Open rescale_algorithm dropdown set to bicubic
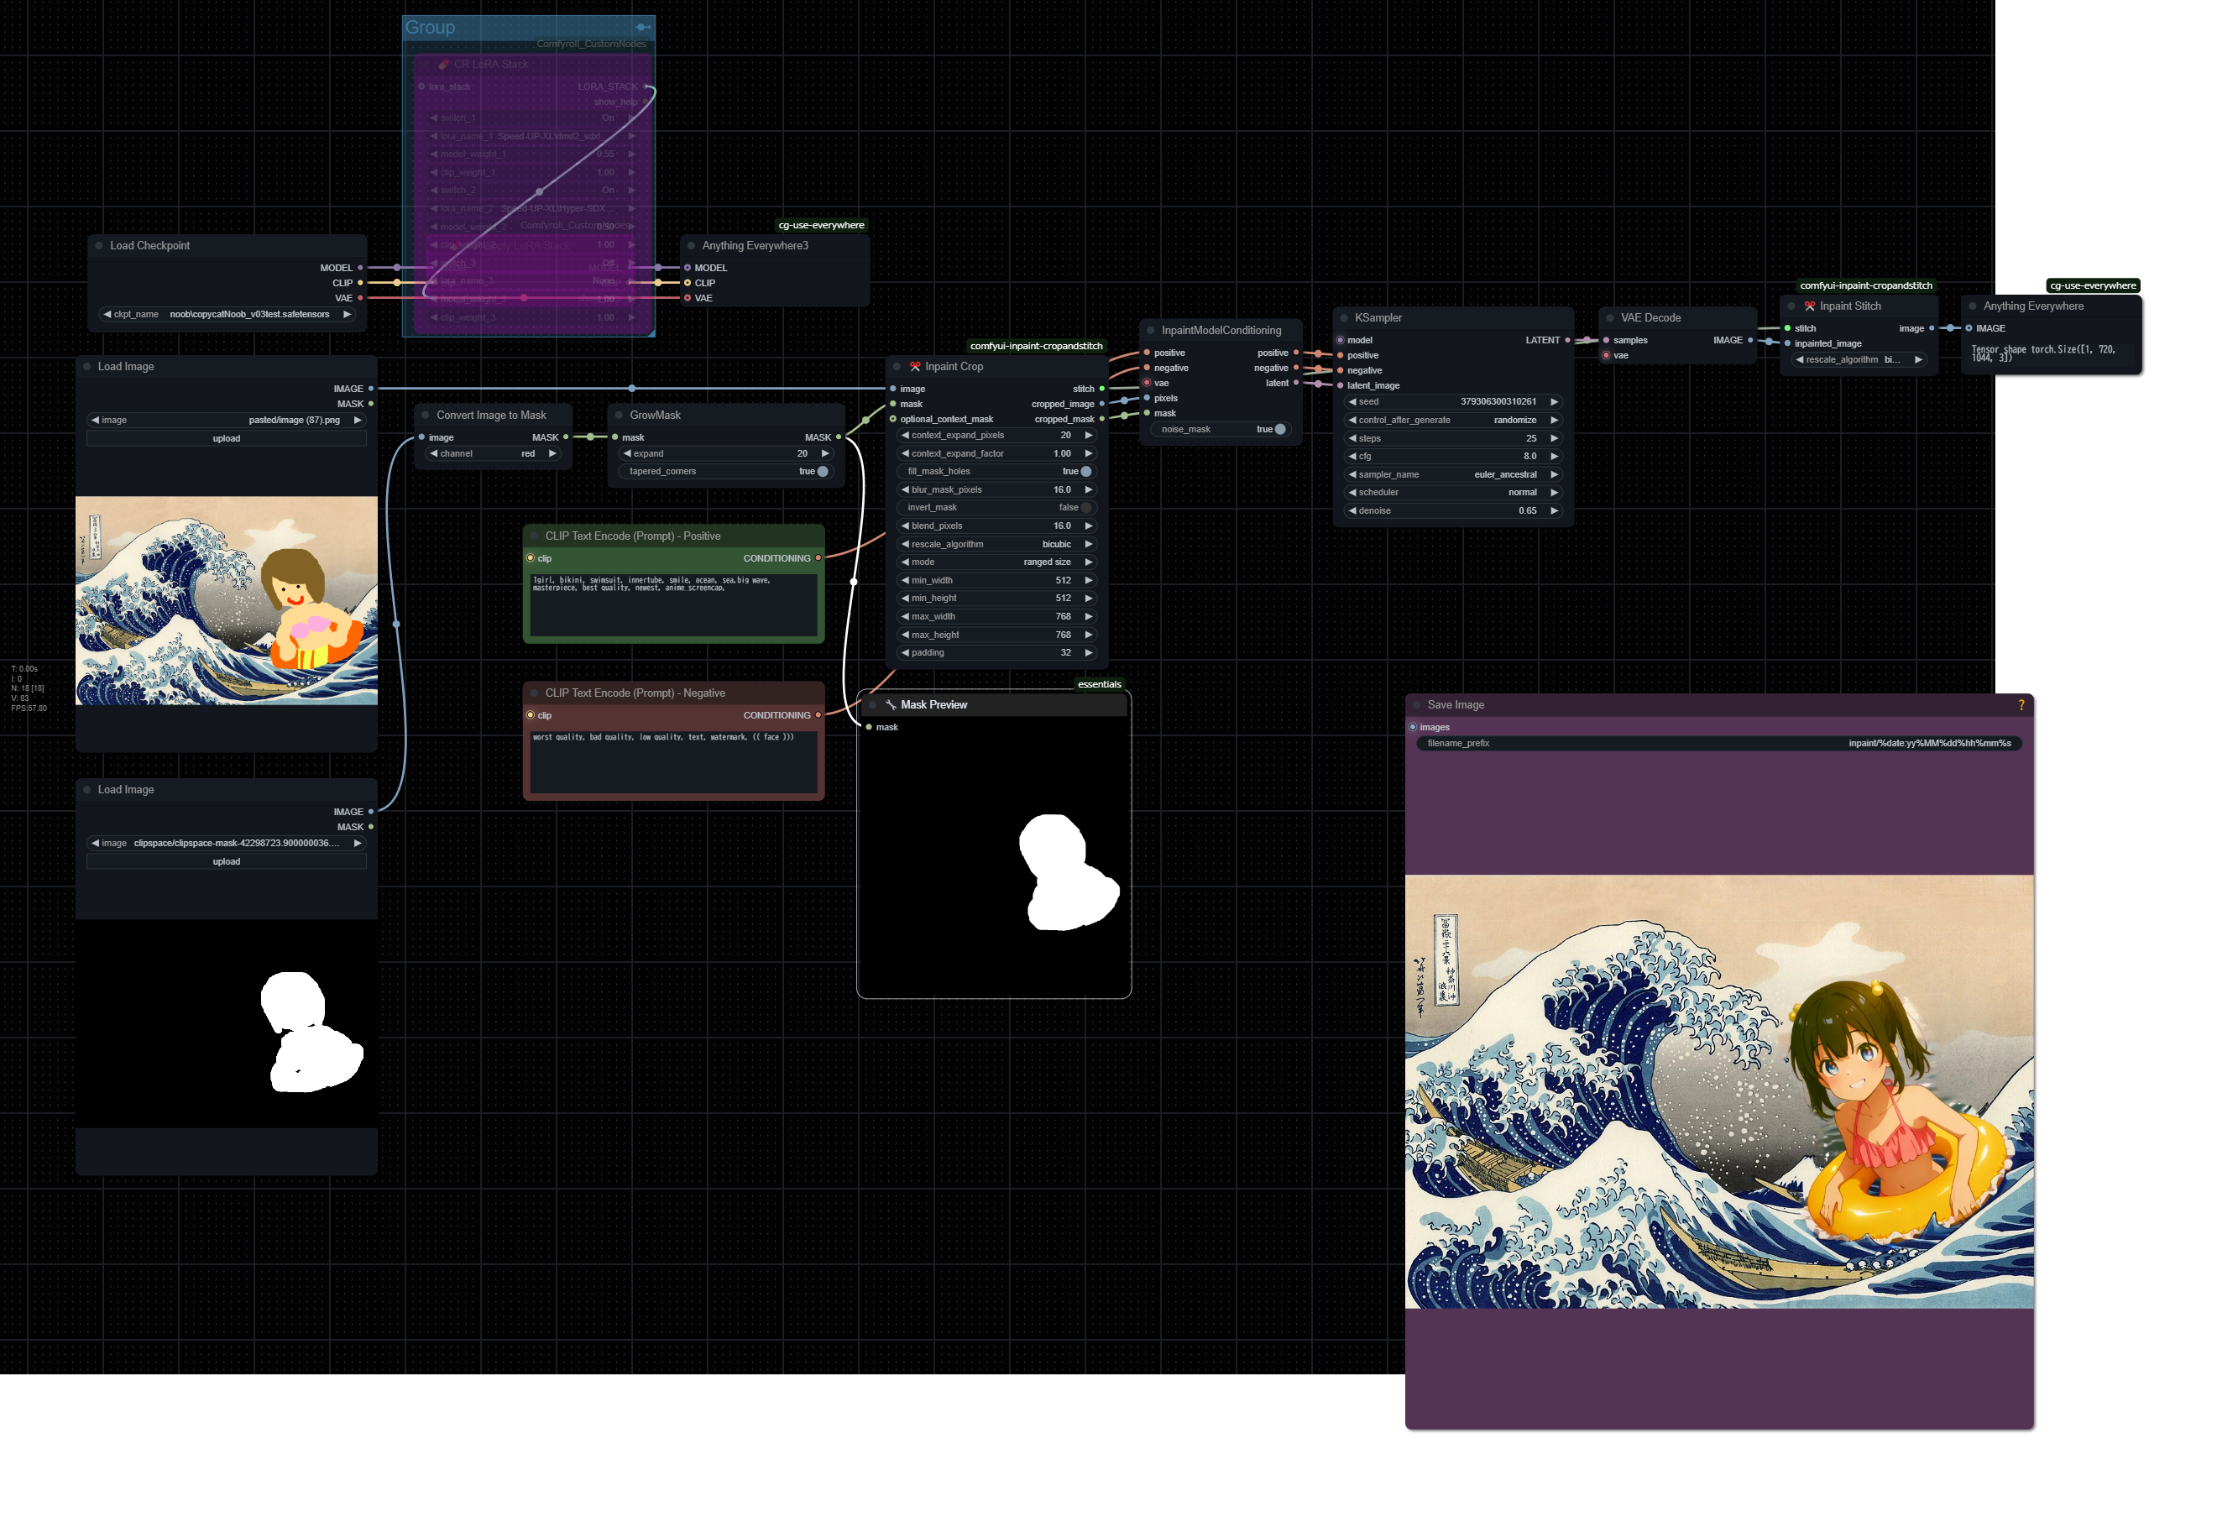2217x1527 pixels. [x=997, y=545]
